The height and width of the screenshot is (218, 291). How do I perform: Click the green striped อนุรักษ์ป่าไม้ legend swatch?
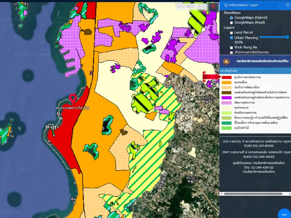point(227,128)
